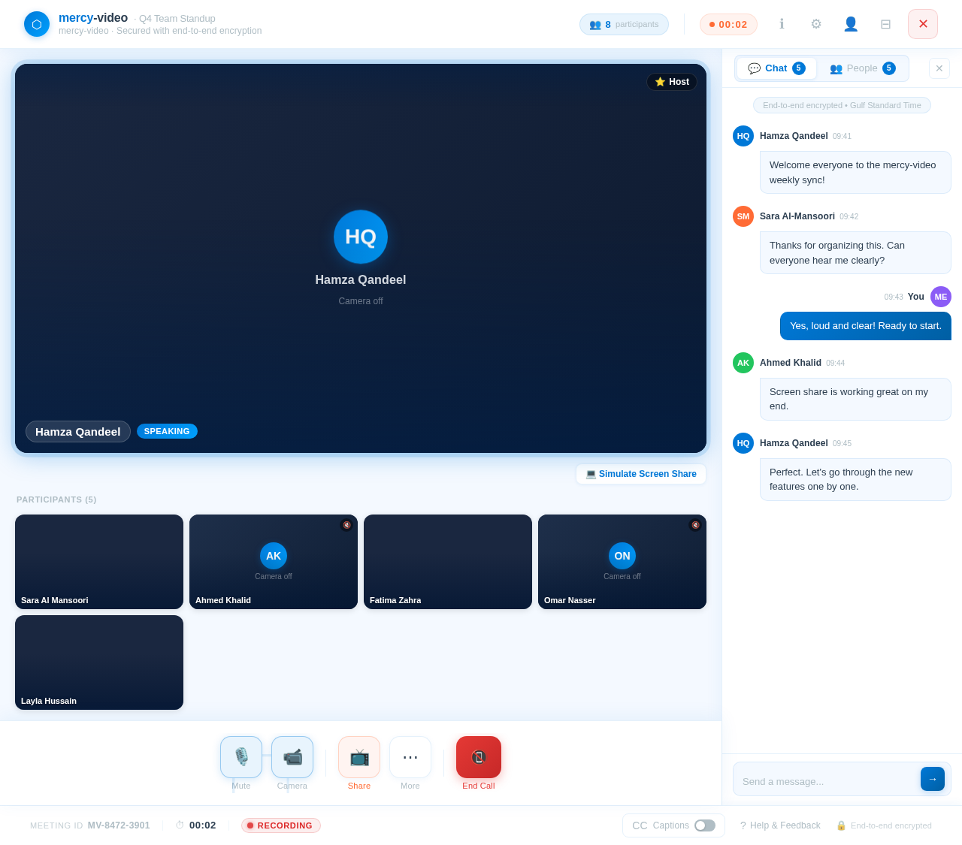This screenshot has height=845, width=962.
Task: Send message using the arrow send icon
Action: point(932,779)
